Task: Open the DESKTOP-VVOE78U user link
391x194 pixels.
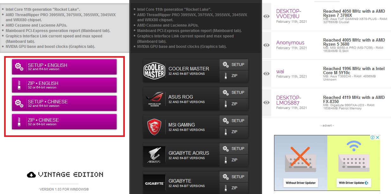Action: pos(289,14)
